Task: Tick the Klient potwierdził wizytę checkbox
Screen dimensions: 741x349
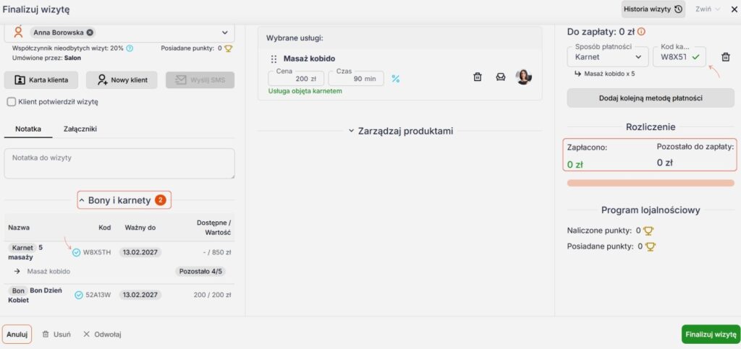Action: click(x=12, y=101)
